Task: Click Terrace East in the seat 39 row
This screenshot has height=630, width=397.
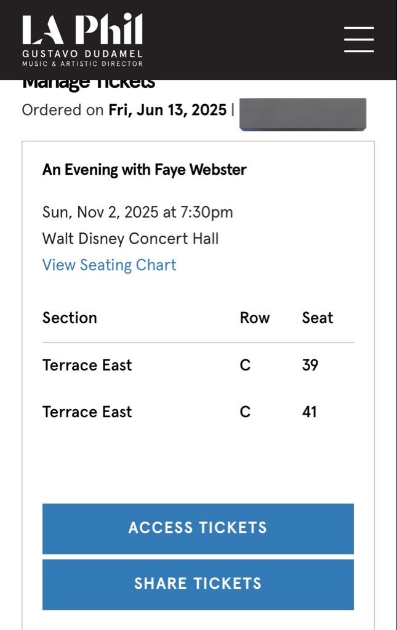Action: (x=87, y=365)
